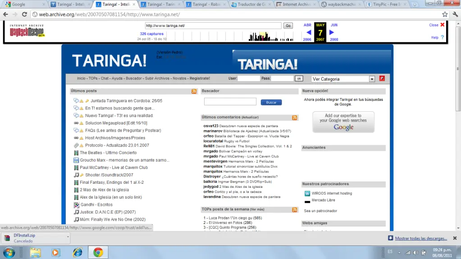This screenshot has height=259, width=461.
Task: Launch Windows Media Player from taskbar
Action: pyautogui.click(x=55, y=253)
